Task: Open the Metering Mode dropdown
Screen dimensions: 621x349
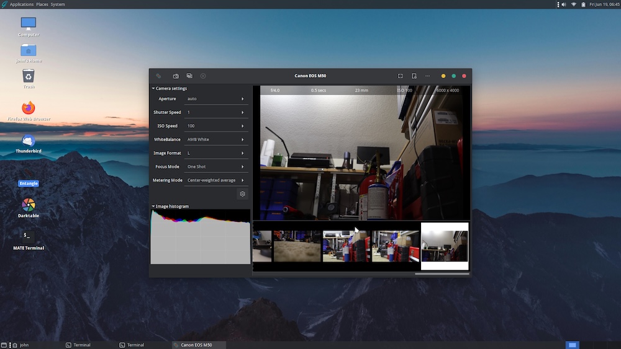Action: point(216,180)
